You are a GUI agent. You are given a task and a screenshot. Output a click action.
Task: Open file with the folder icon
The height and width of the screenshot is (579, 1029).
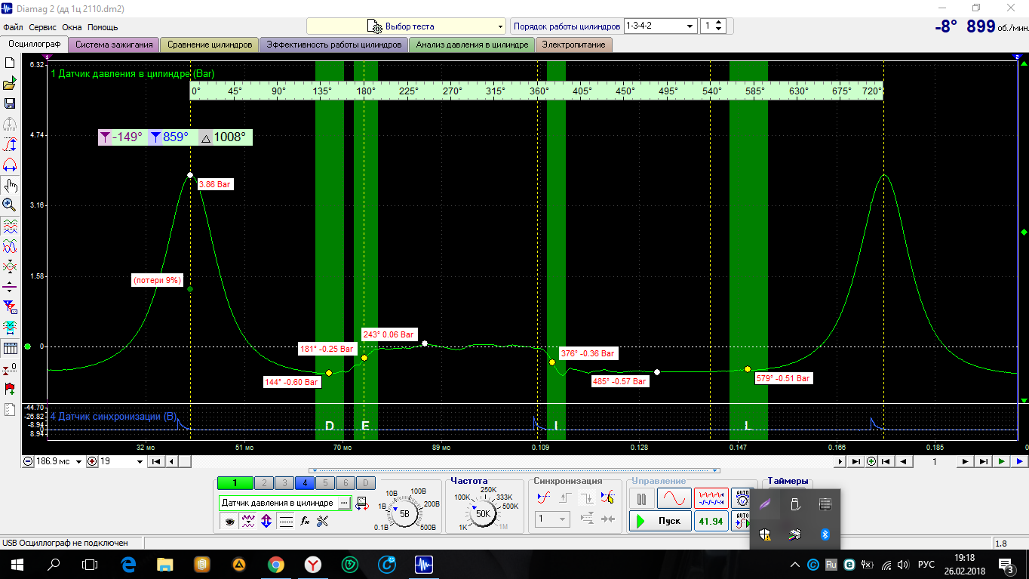pos(10,84)
